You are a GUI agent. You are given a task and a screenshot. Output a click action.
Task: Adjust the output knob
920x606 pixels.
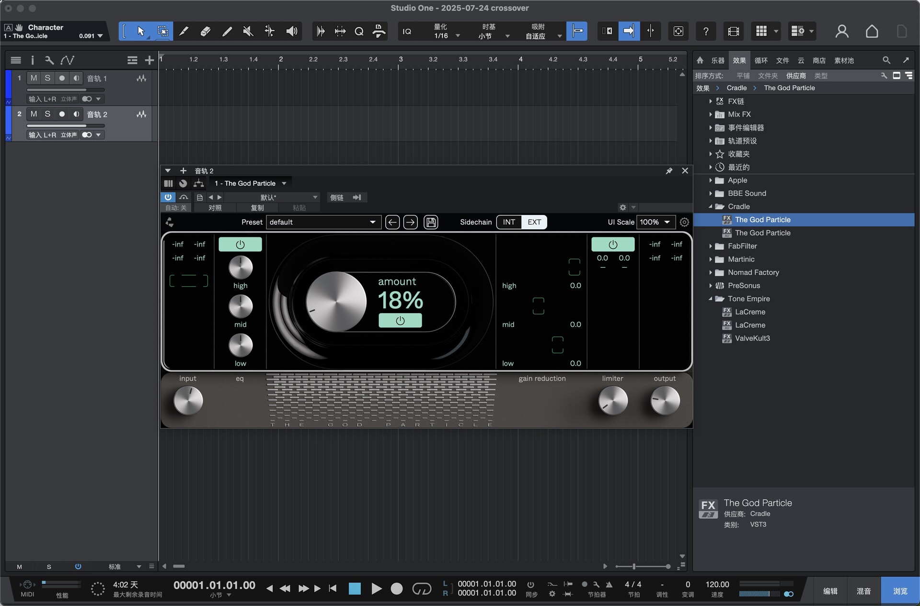click(665, 401)
